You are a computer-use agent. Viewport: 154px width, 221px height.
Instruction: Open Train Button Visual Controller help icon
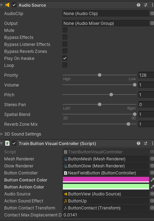[x=139, y=144]
